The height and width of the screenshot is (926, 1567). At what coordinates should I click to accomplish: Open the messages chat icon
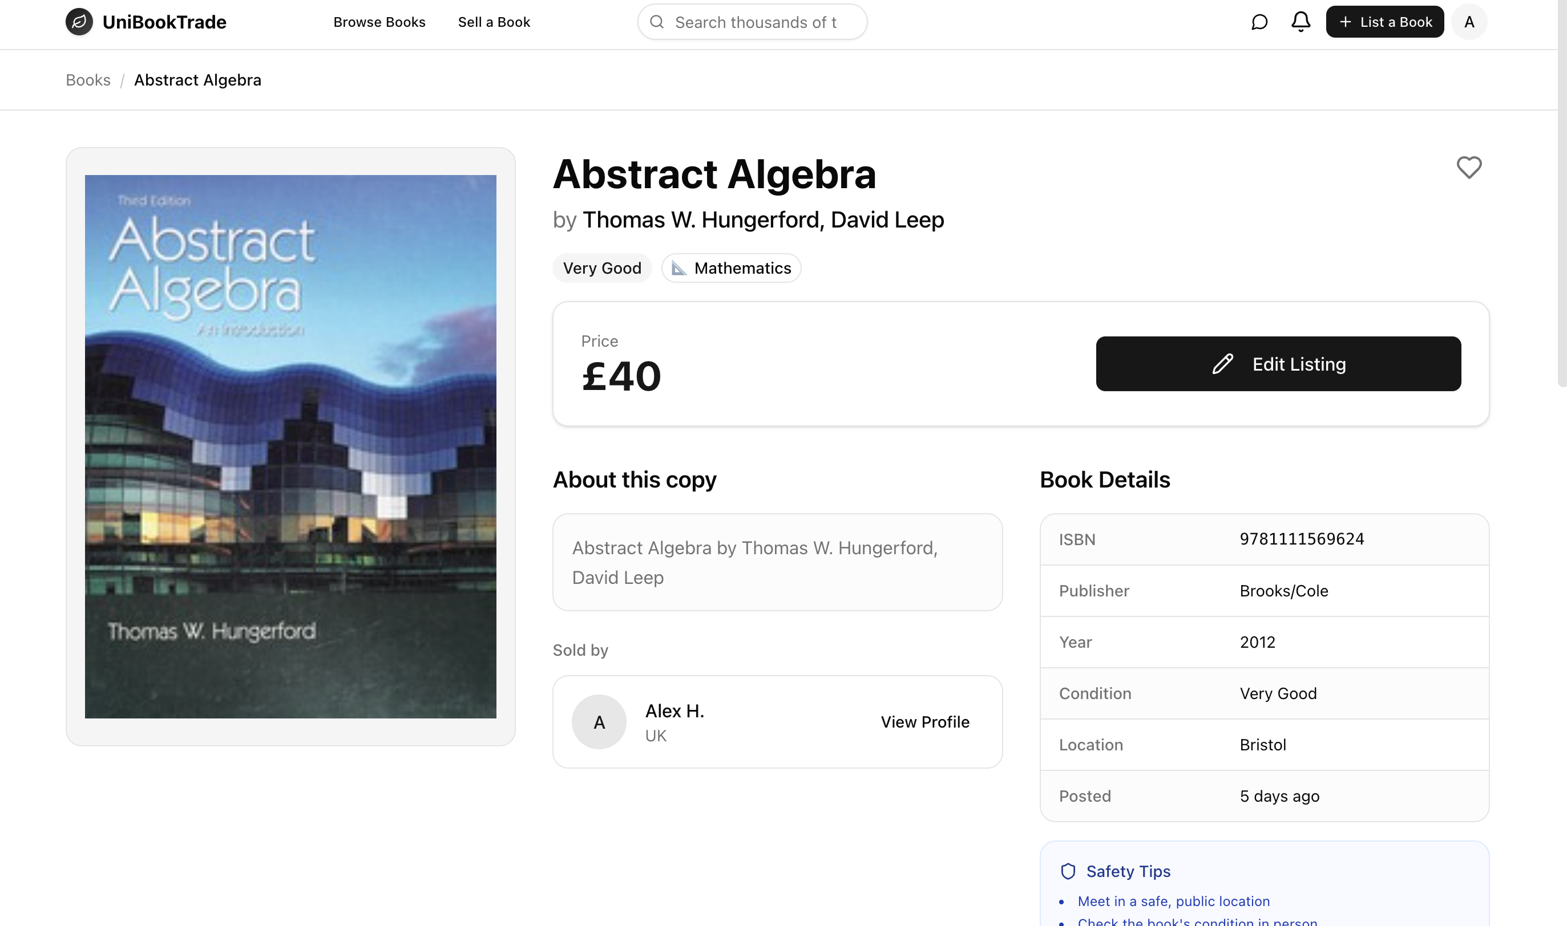point(1259,22)
